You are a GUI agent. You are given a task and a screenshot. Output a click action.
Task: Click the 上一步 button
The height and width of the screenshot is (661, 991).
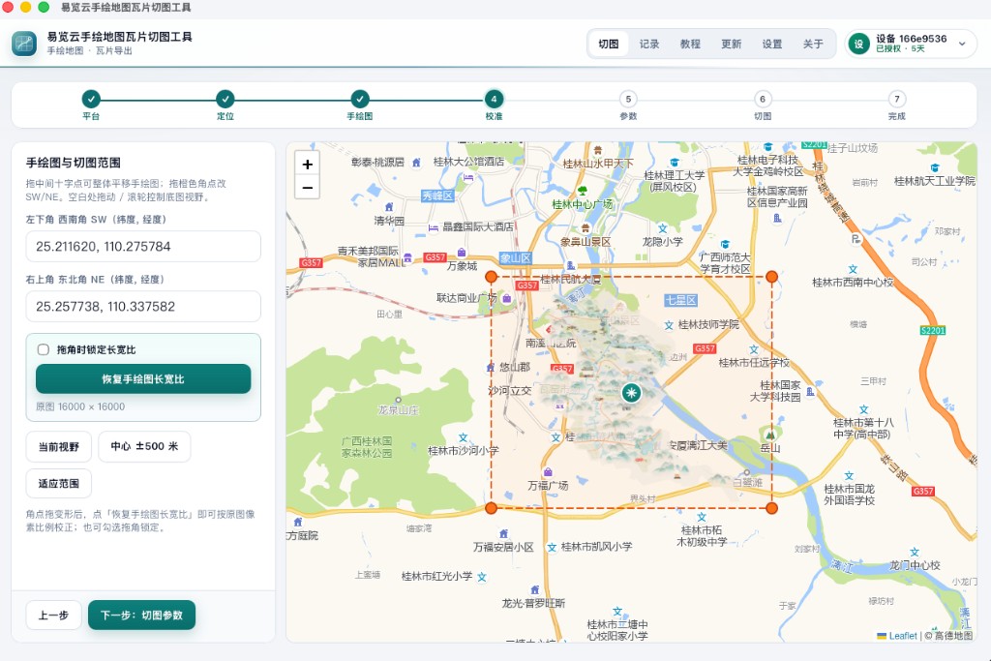(x=54, y=615)
